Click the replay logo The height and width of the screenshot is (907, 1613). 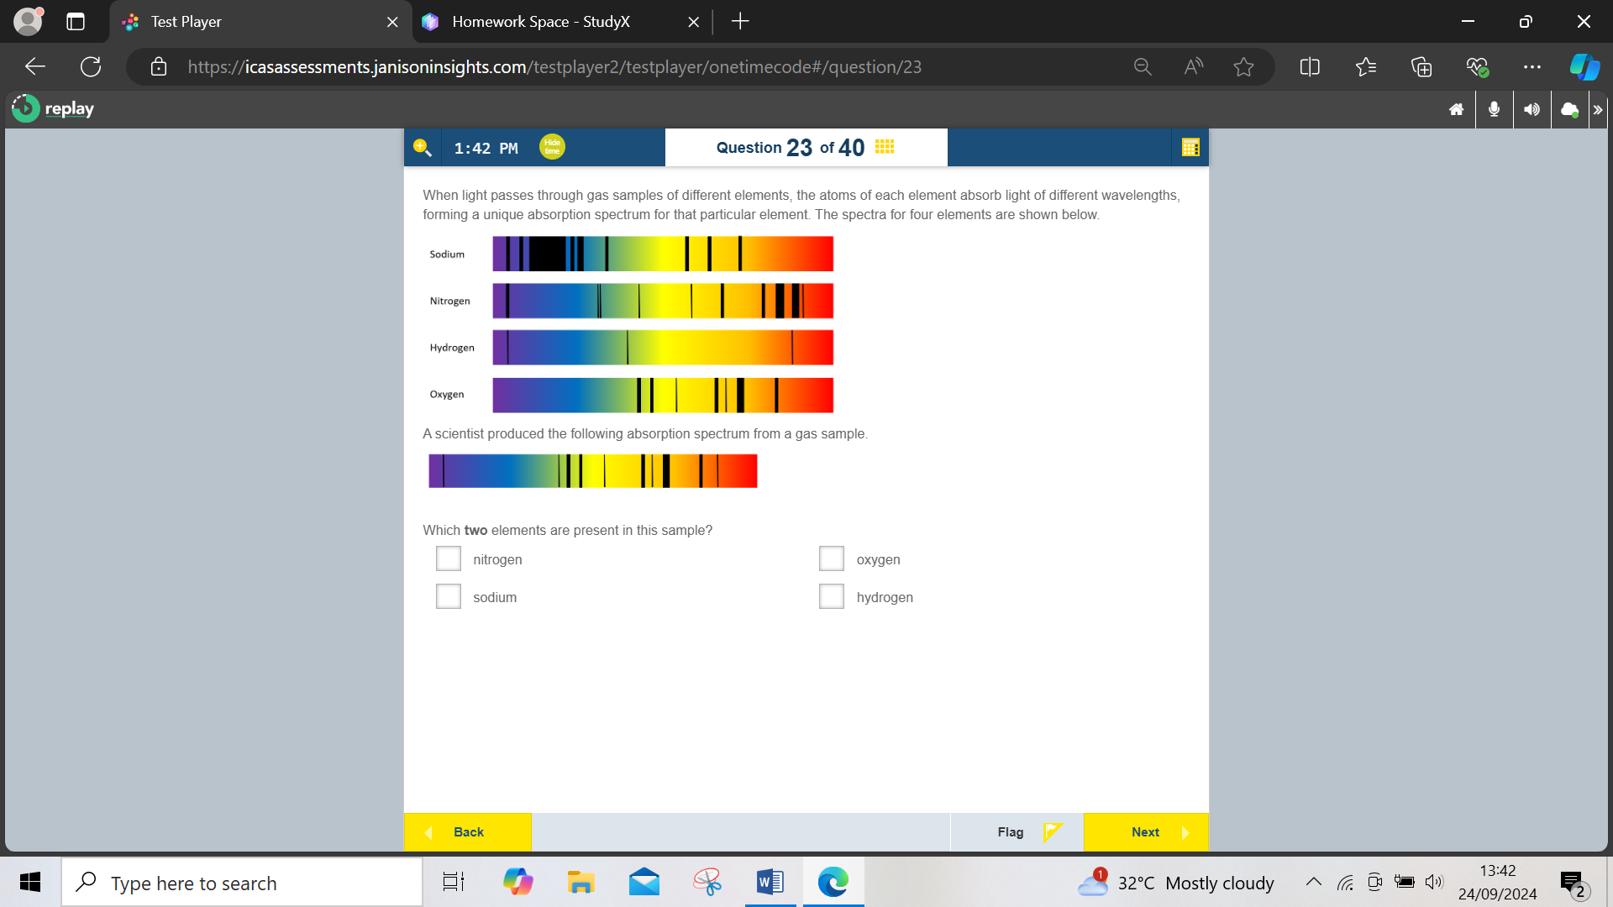tap(53, 108)
